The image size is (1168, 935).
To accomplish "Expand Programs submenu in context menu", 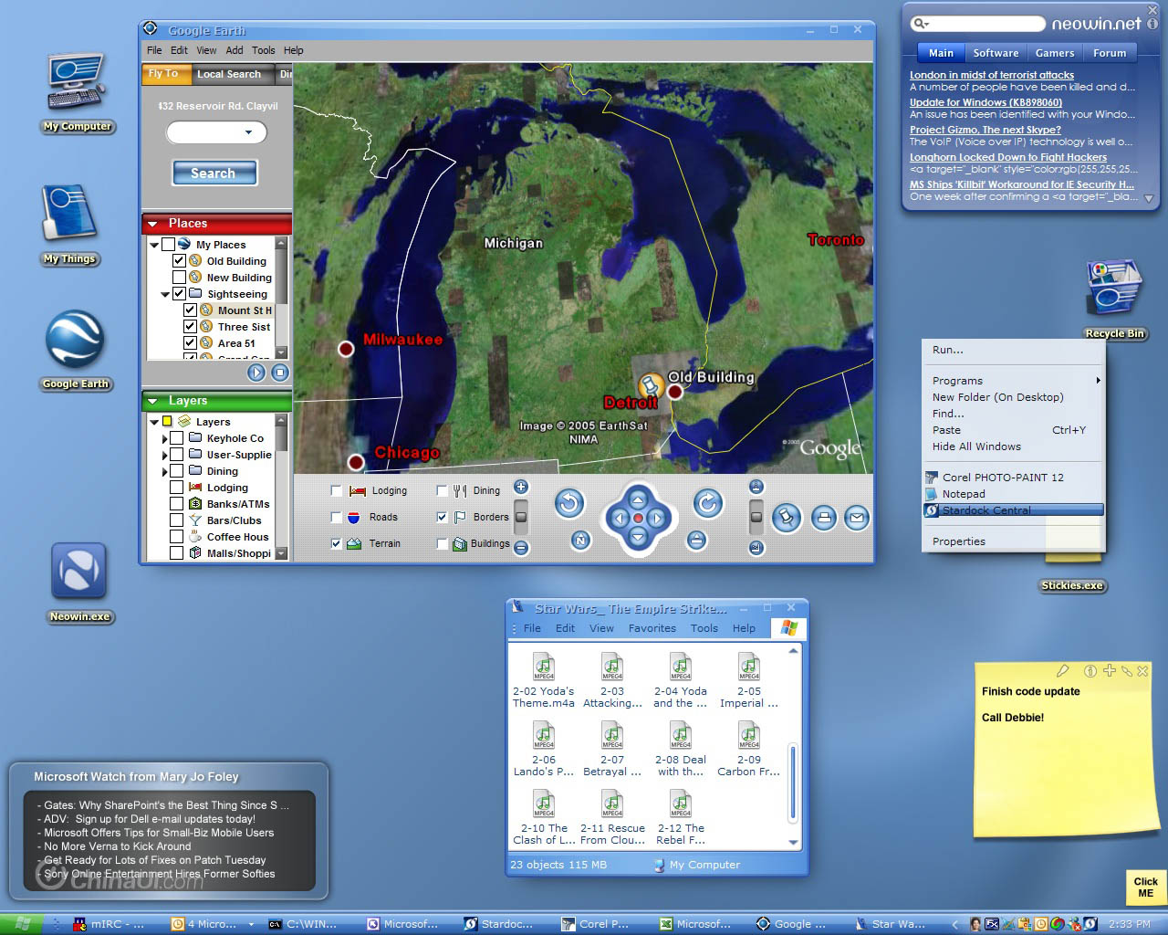I will 1017,381.
